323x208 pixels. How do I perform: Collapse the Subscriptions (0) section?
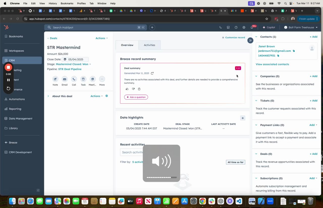[x=256, y=178]
